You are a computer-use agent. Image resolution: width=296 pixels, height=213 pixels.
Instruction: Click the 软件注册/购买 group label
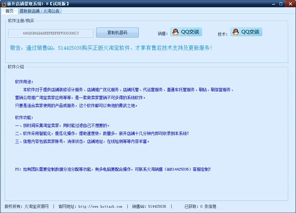(x=21, y=21)
